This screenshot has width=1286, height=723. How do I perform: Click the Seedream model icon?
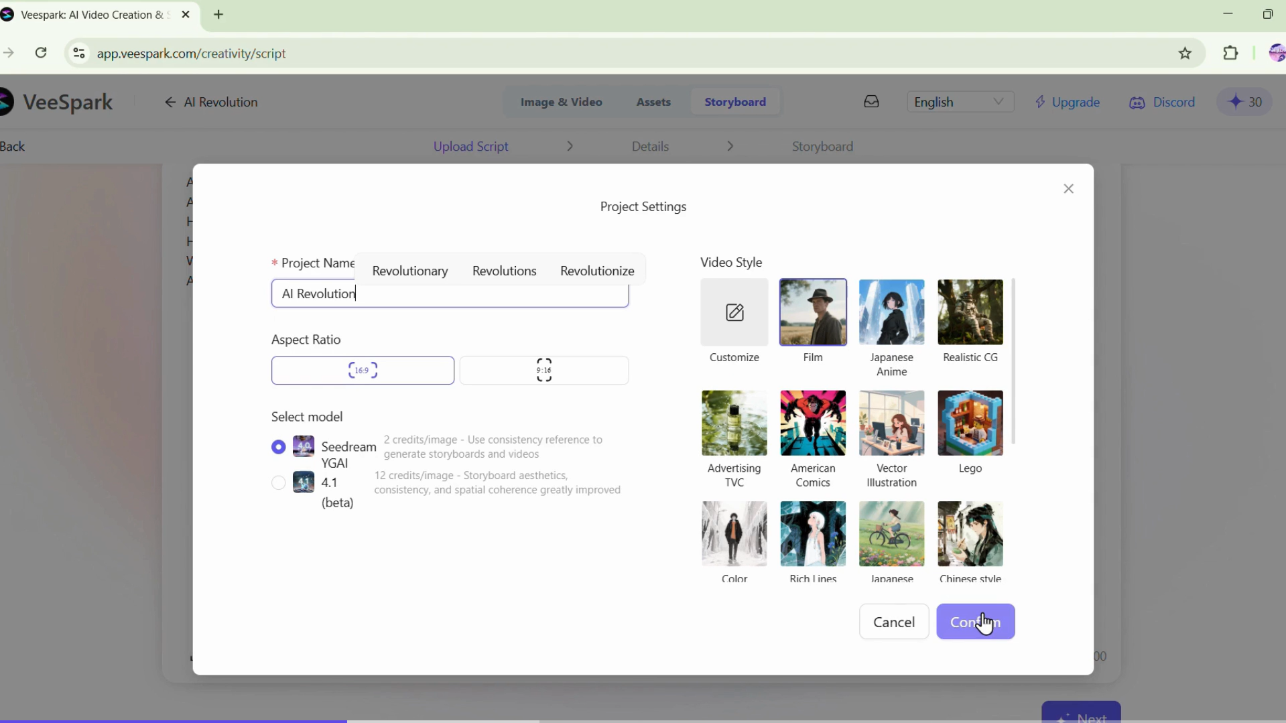coord(304,446)
